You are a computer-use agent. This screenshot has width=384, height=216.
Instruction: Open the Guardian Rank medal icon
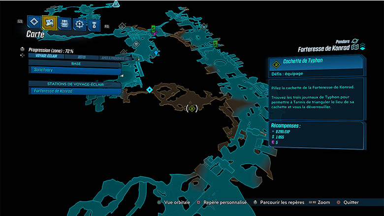click(x=94, y=25)
